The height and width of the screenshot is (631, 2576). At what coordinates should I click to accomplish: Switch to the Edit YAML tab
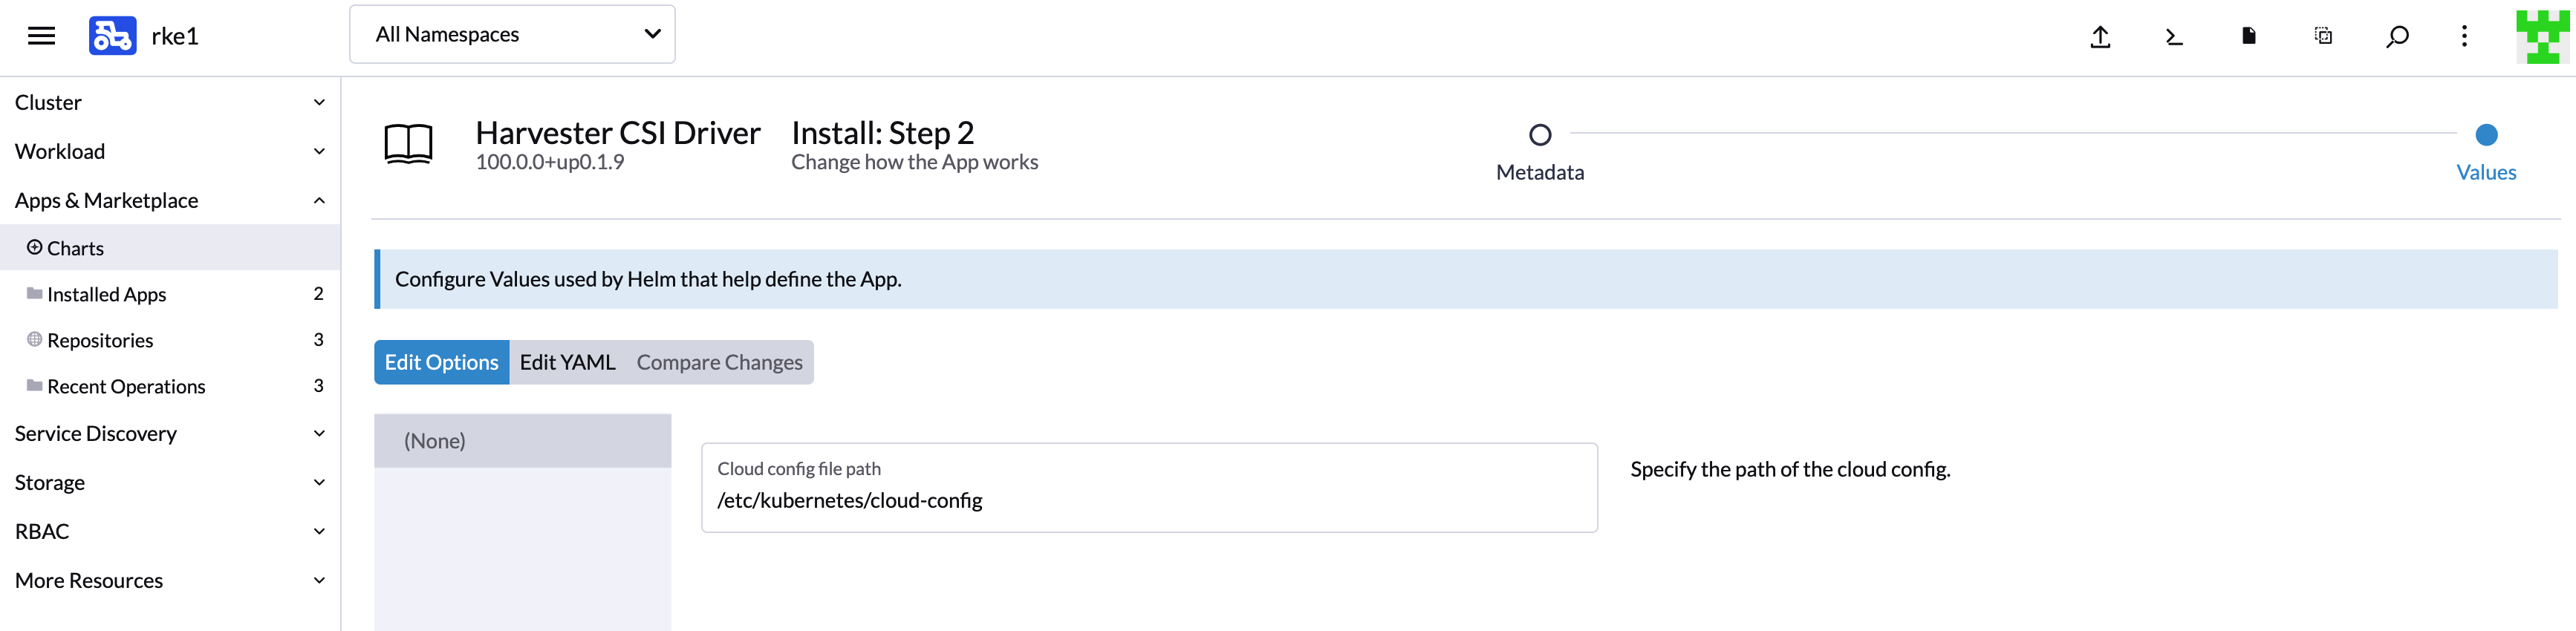click(x=567, y=363)
